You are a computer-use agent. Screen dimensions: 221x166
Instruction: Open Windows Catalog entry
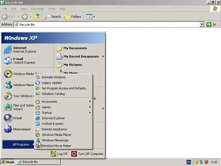tap(64, 94)
